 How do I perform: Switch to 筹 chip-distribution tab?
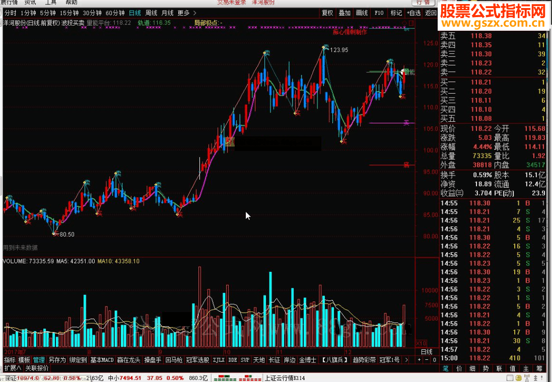[539, 368]
